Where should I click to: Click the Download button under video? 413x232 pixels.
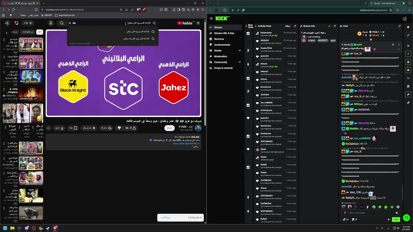tap(59, 128)
